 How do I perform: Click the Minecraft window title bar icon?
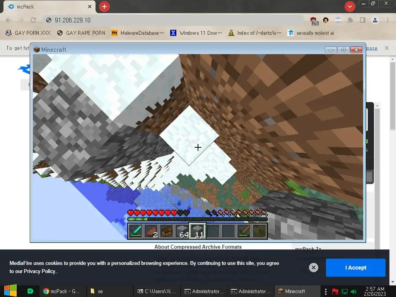pyautogui.click(x=37, y=49)
